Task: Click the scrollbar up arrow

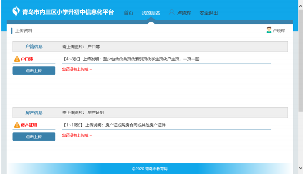Action: coord(301,3)
